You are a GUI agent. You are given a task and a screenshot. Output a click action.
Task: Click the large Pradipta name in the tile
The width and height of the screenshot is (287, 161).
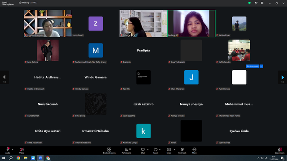pyautogui.click(x=143, y=51)
